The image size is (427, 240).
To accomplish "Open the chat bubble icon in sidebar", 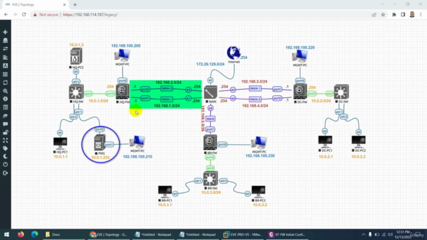I will pos(5,125).
